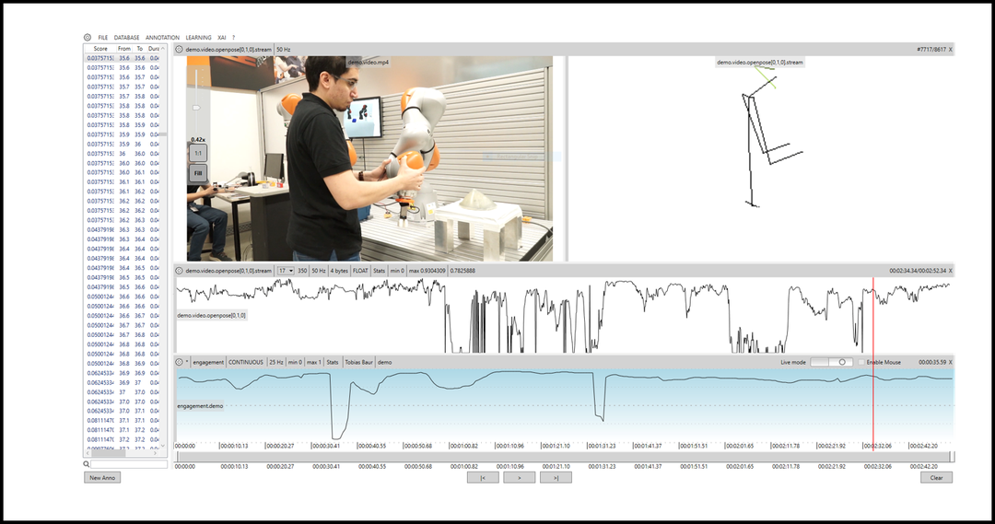Click the demo.video.openpose[0,1,0] signal label
The height and width of the screenshot is (524, 995).
[211, 315]
